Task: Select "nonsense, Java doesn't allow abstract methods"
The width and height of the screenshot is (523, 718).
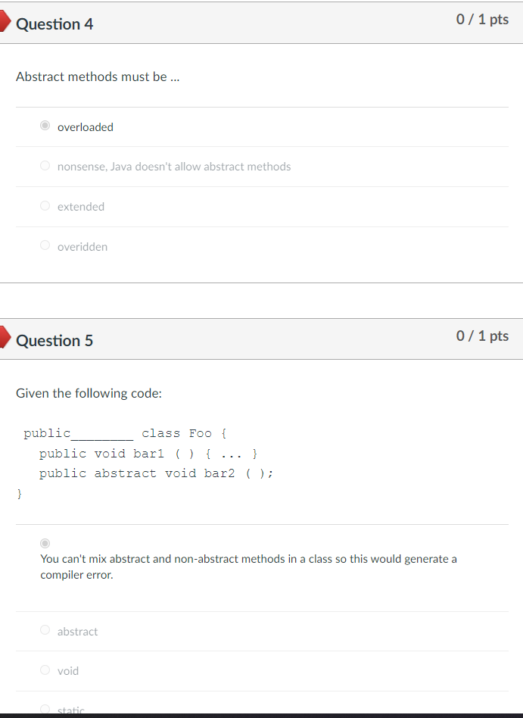Action: [45, 165]
